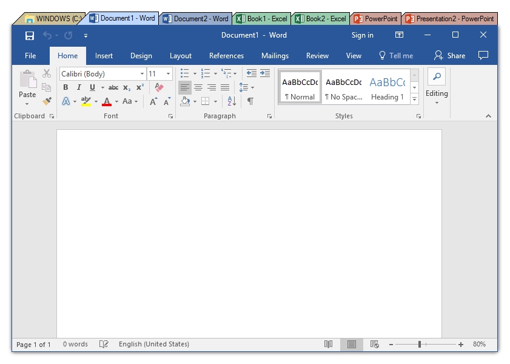
Task: Click the Numbering list icon
Action: click(206, 73)
